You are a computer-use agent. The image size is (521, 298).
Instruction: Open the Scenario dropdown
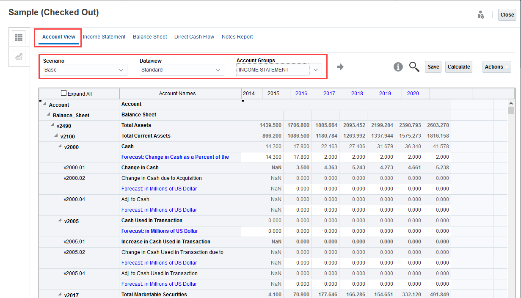[x=122, y=70]
